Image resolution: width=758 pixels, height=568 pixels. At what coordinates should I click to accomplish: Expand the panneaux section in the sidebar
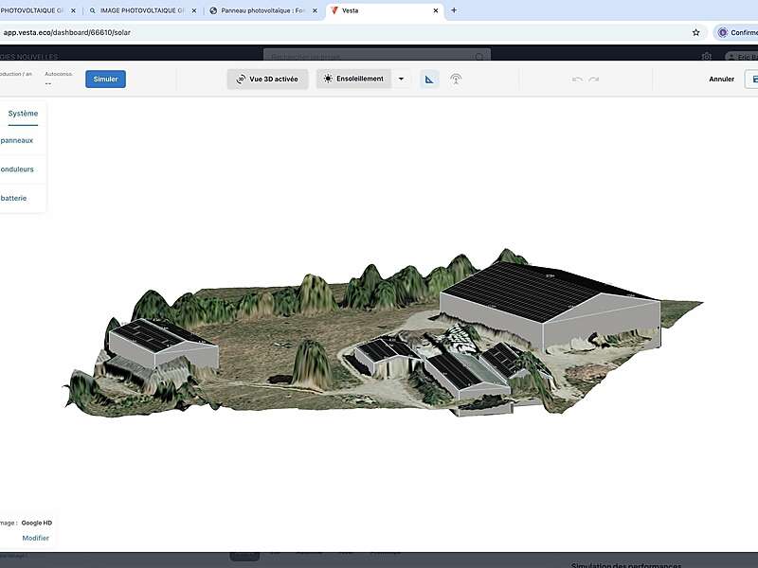[21, 140]
